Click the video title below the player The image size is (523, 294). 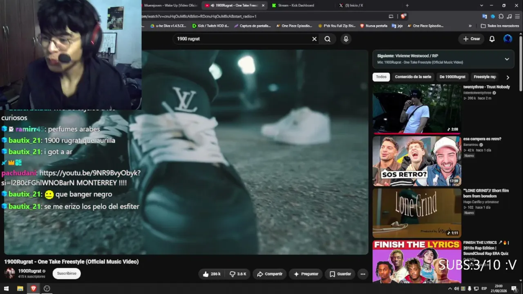(72, 262)
